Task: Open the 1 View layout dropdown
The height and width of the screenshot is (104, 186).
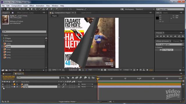Action: pos(128,70)
